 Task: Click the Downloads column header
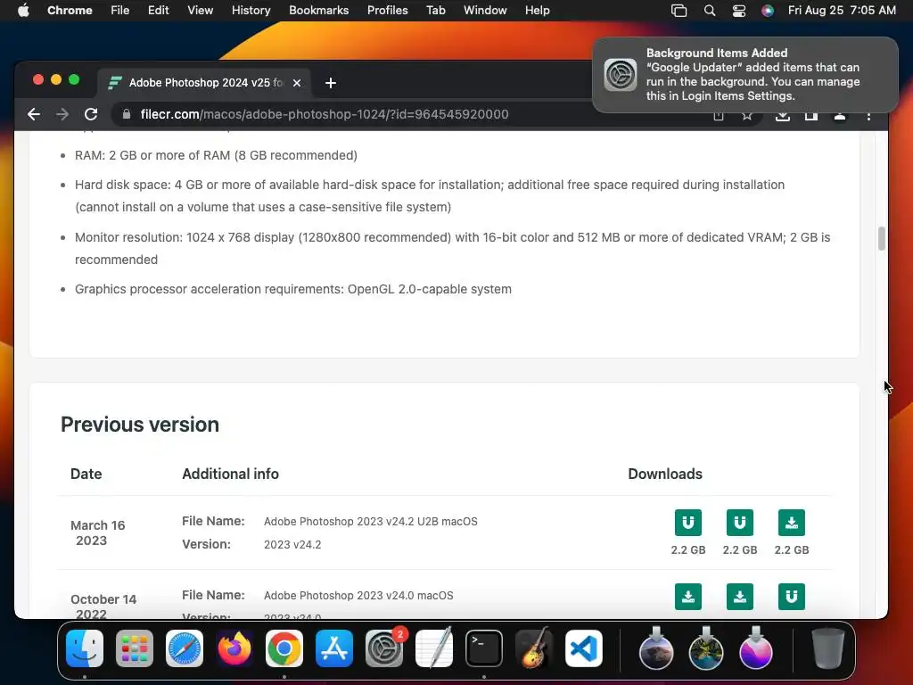tap(665, 474)
